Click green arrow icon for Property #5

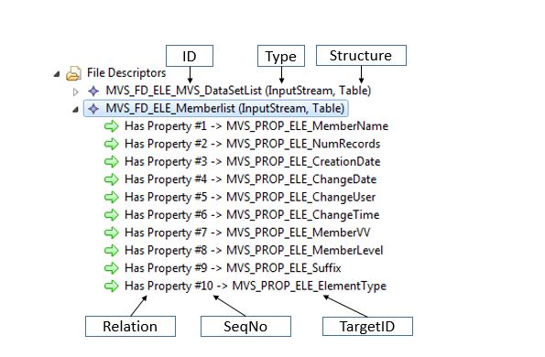tap(112, 197)
